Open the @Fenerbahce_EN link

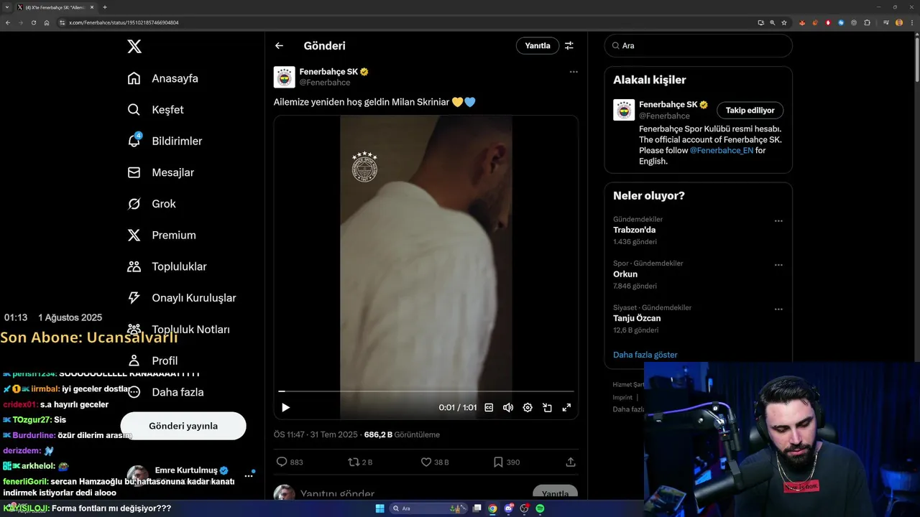[722, 150]
